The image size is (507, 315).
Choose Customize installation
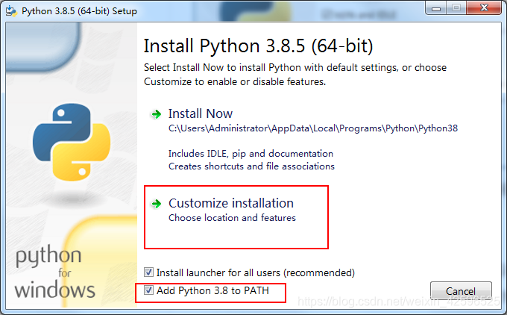point(231,203)
